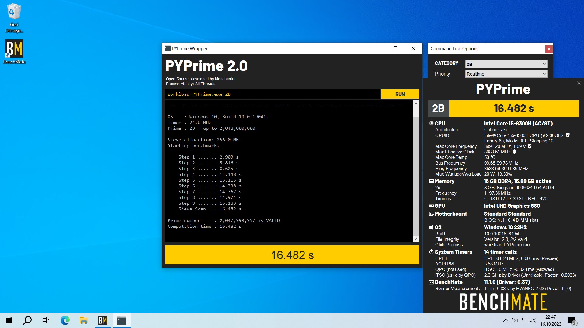Screen dimensions: 584x328
Task: Open the Windows Start menu
Action: tap(9, 320)
